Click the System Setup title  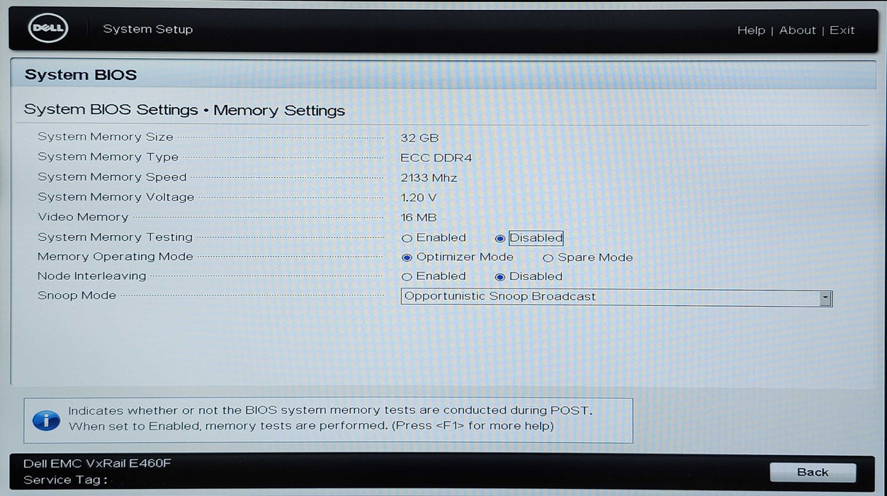[x=147, y=29]
